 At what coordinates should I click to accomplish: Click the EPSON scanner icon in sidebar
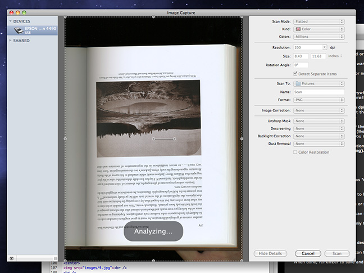pos(19,30)
